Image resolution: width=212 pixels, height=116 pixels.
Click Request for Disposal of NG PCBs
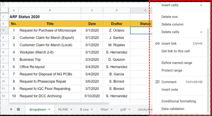50,74
